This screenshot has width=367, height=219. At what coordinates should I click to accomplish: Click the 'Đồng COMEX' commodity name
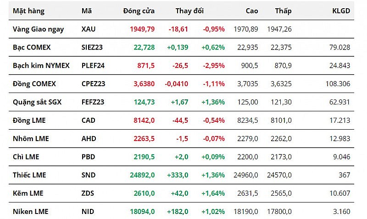tap(34, 84)
